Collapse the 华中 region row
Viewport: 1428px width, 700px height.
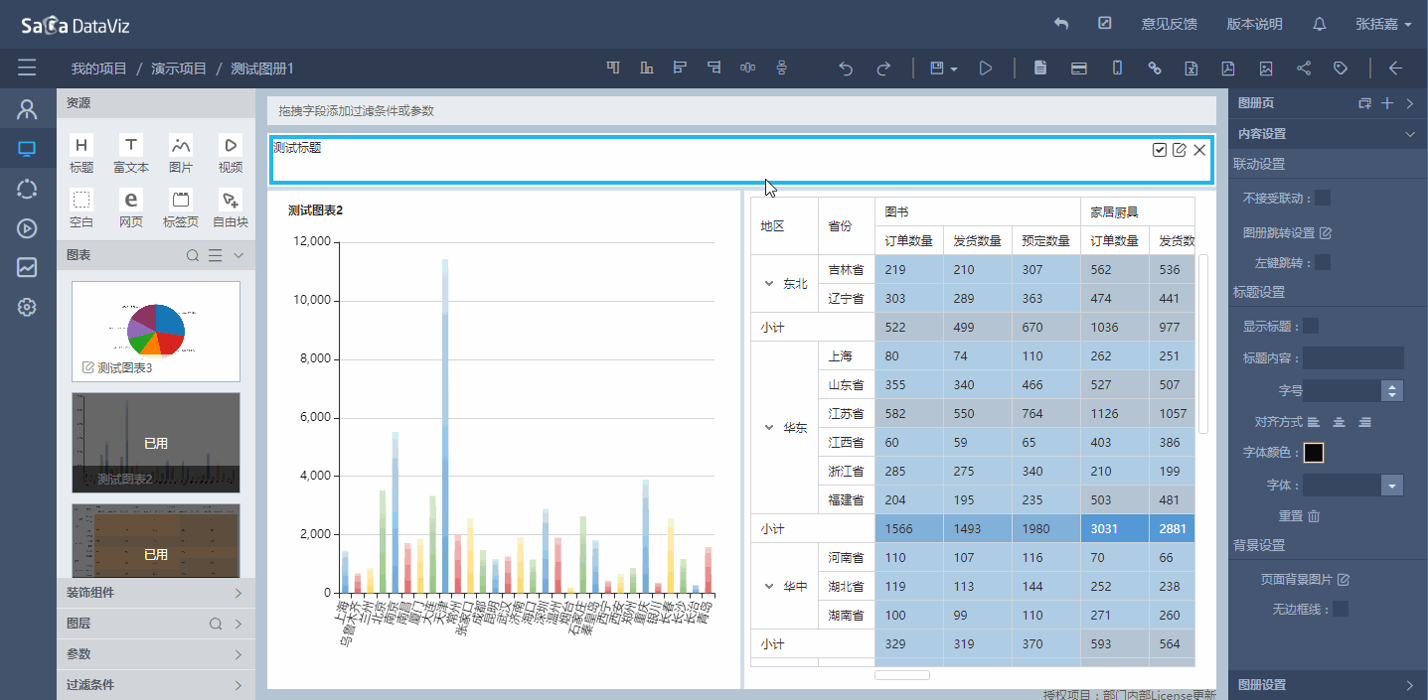(x=768, y=587)
